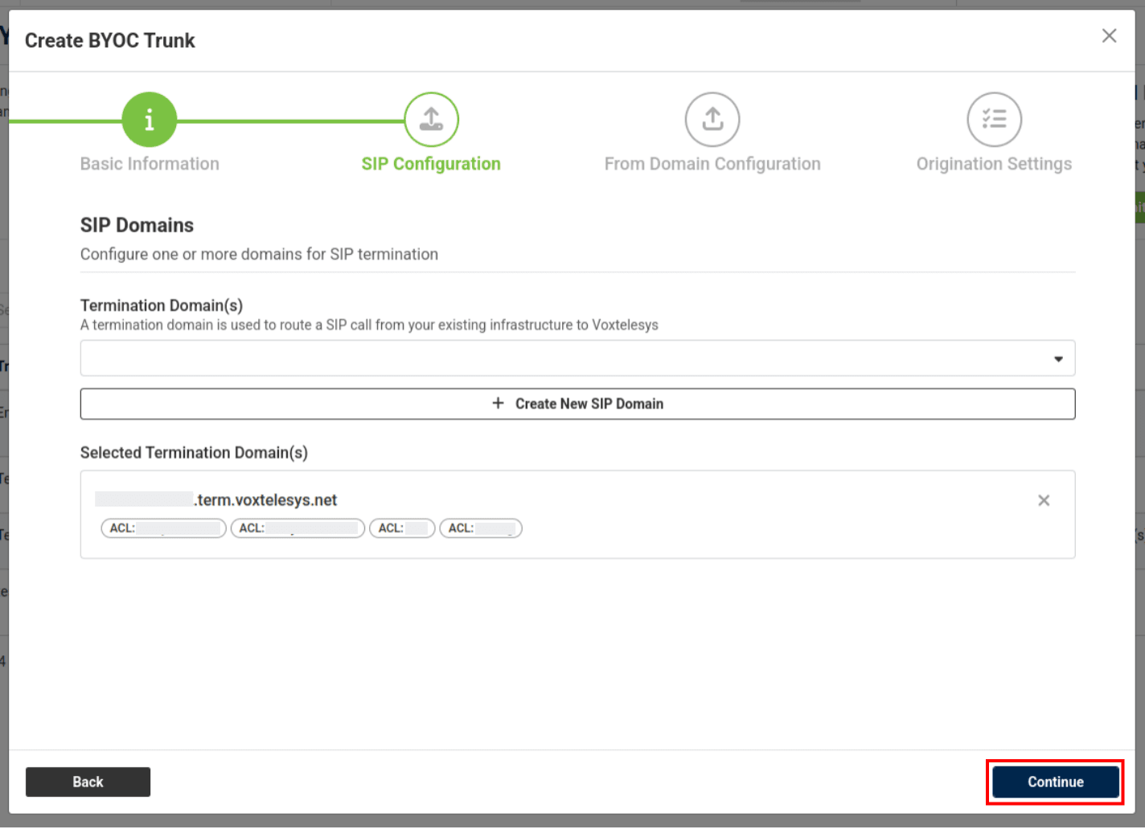This screenshot has height=829, width=1145.
Task: Expand the Termination Domain dropdown arrow
Action: point(1058,359)
